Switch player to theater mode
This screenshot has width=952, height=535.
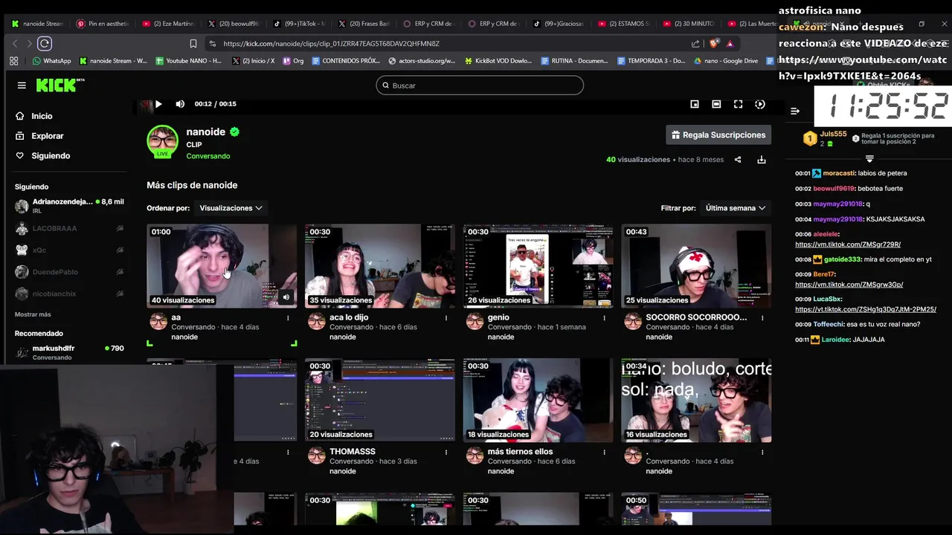click(x=716, y=104)
